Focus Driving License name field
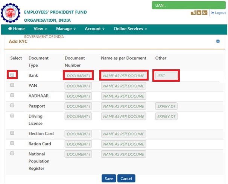Viewport: 228px width, 184px height. coord(124,116)
